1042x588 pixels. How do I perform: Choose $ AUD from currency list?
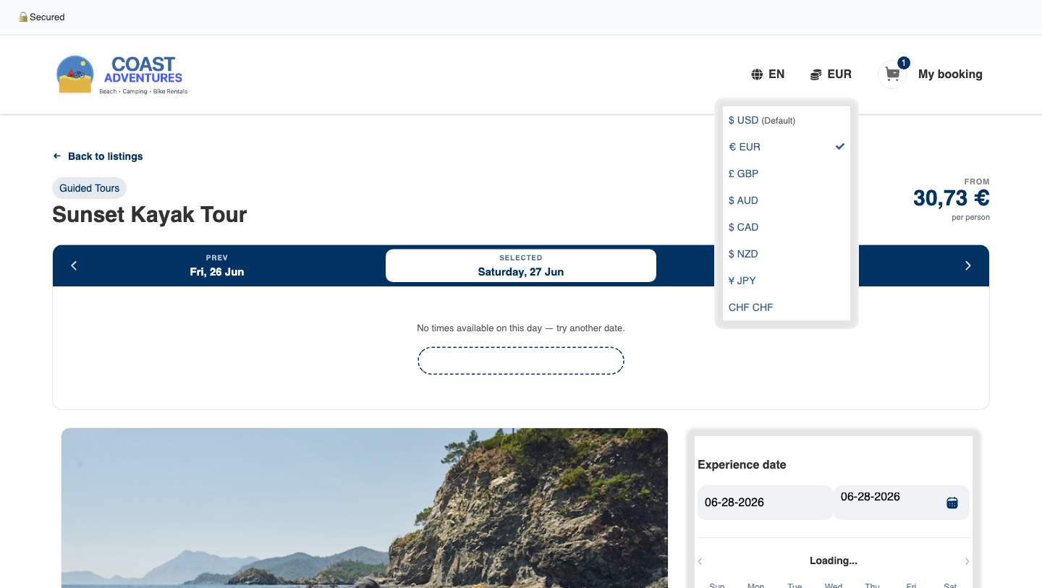787,200
